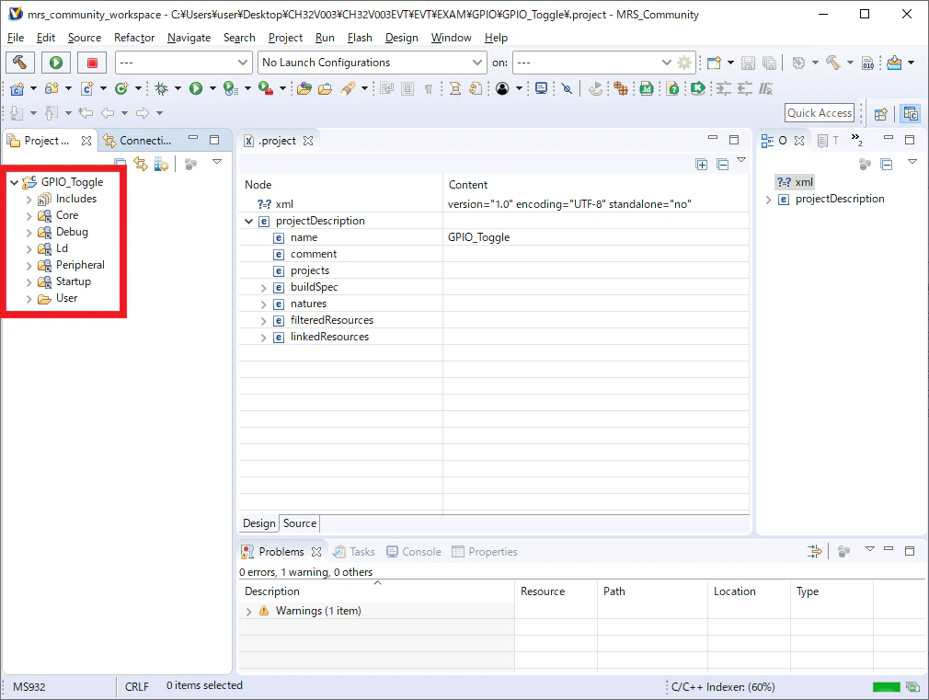929x700 pixels.
Task: Click the hammer Build icon
Action: [20, 63]
